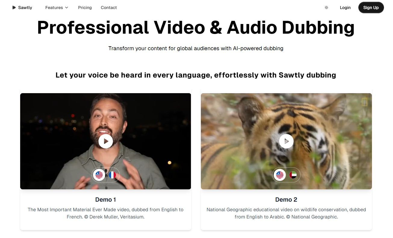The image size is (393, 238).
Task: Expand the Features dropdown menu
Action: (57, 8)
